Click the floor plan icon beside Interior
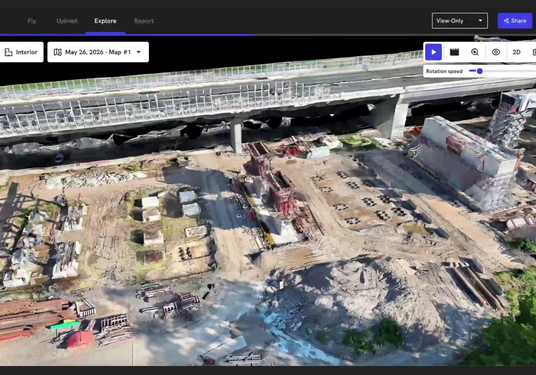The image size is (536, 375). (8, 52)
